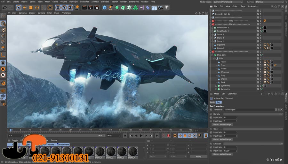Select the Volume material filter tab
The width and height of the screenshot is (288, 164).
click(51, 145)
